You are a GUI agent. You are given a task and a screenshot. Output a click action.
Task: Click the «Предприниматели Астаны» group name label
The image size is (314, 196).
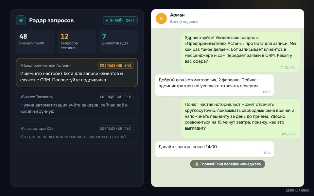[x=46, y=65]
